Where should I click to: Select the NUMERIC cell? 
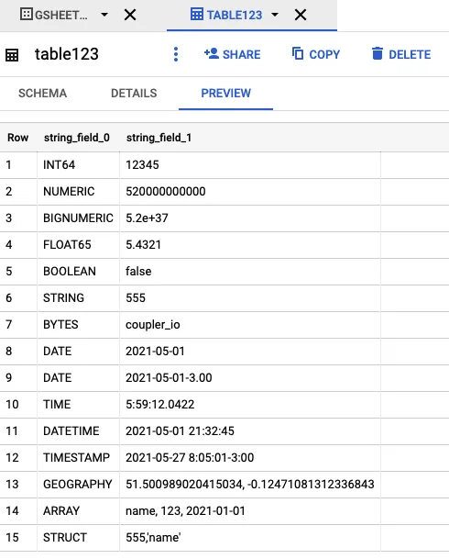click(x=78, y=192)
